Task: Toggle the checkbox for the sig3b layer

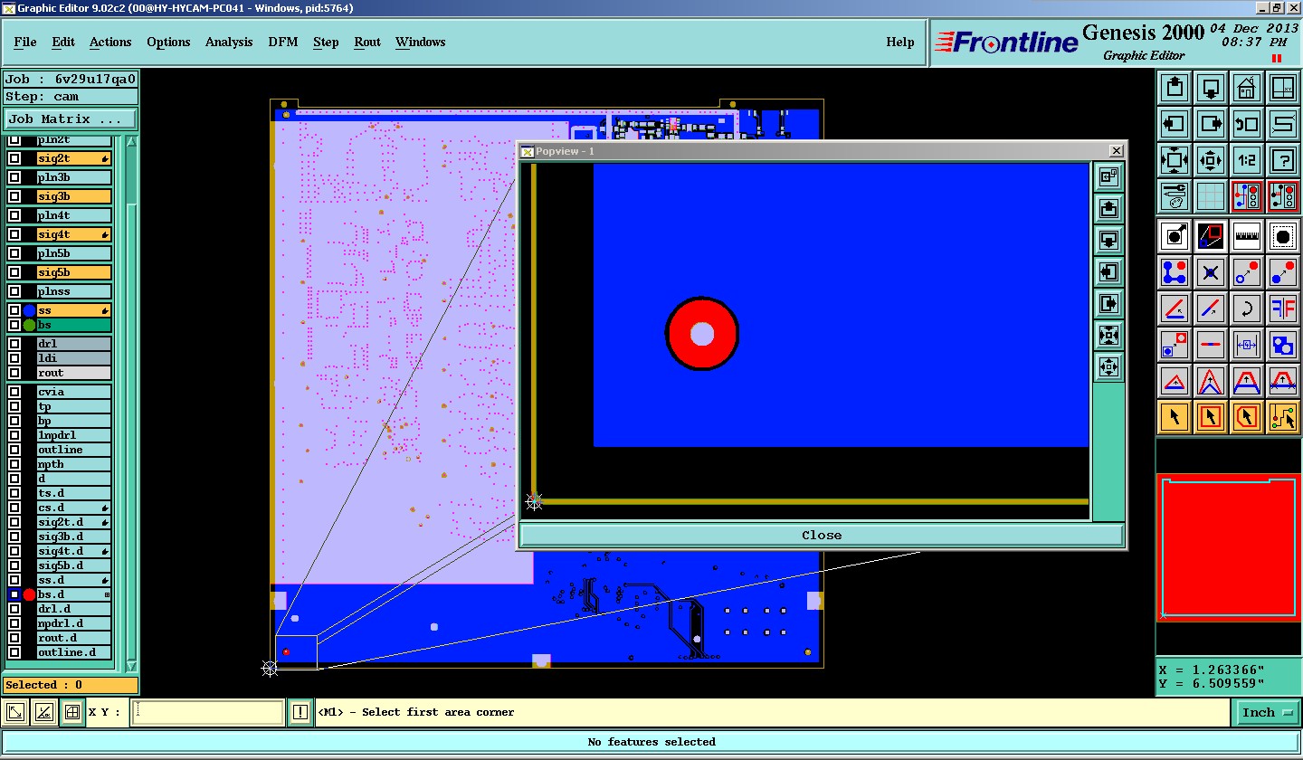Action: click(14, 196)
